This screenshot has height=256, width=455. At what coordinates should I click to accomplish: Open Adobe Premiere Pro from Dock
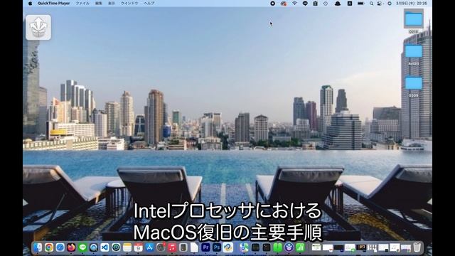(205, 247)
